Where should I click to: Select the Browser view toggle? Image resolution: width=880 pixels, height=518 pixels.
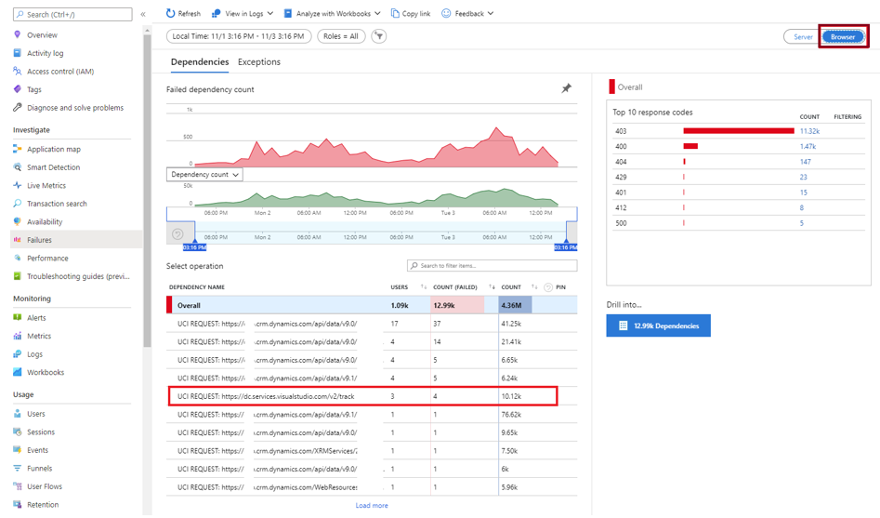tap(843, 37)
